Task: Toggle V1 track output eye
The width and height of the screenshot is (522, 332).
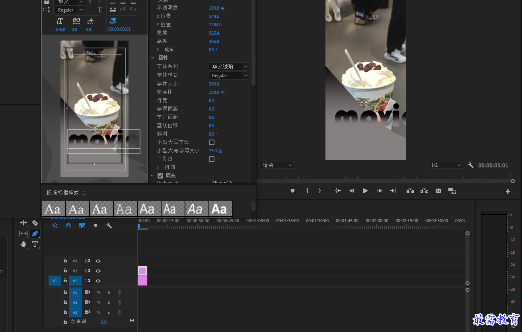Action: [x=98, y=281]
